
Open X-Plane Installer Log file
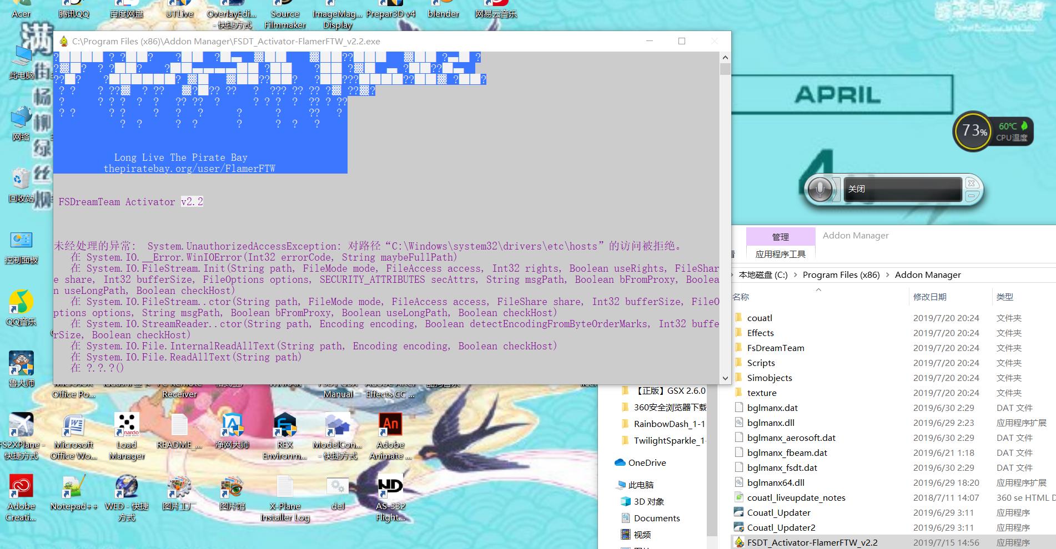285,498
